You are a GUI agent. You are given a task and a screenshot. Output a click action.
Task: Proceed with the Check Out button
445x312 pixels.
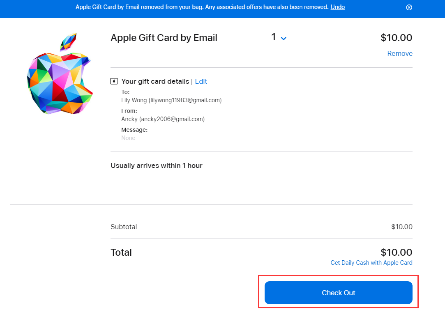click(338, 293)
